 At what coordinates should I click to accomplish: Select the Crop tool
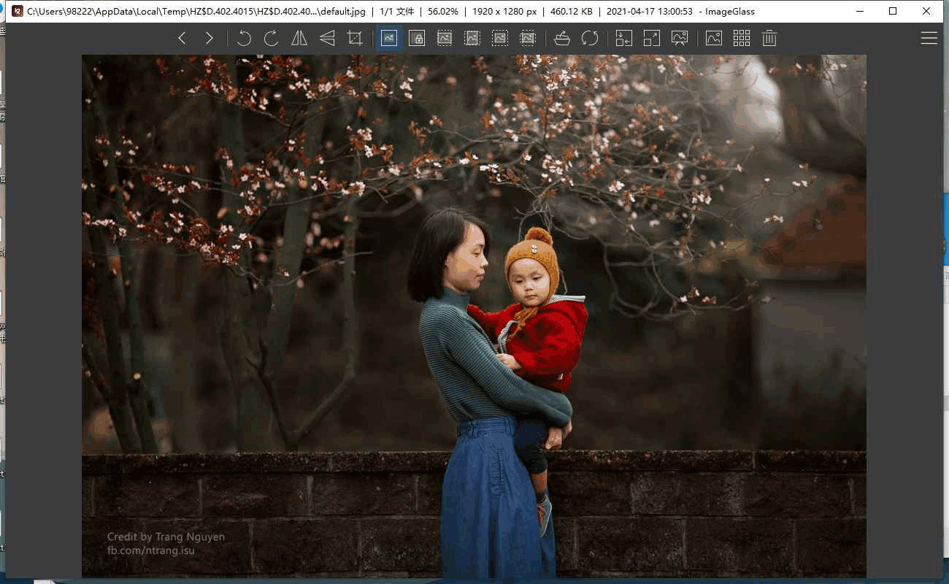[x=355, y=38]
